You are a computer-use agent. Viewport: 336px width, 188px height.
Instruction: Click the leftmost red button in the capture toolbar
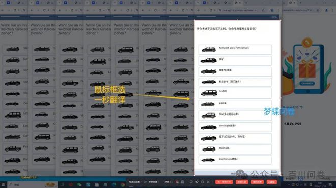[224, 182]
